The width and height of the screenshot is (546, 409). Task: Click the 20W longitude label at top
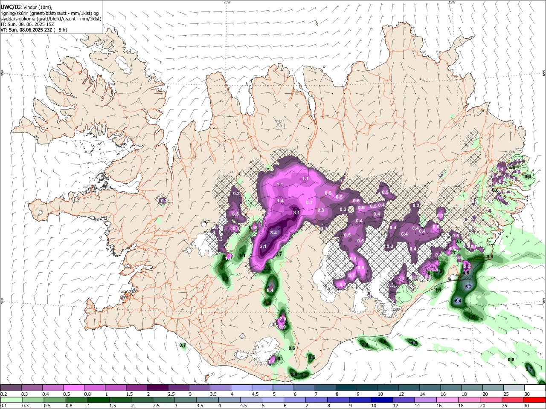click(227, 2)
